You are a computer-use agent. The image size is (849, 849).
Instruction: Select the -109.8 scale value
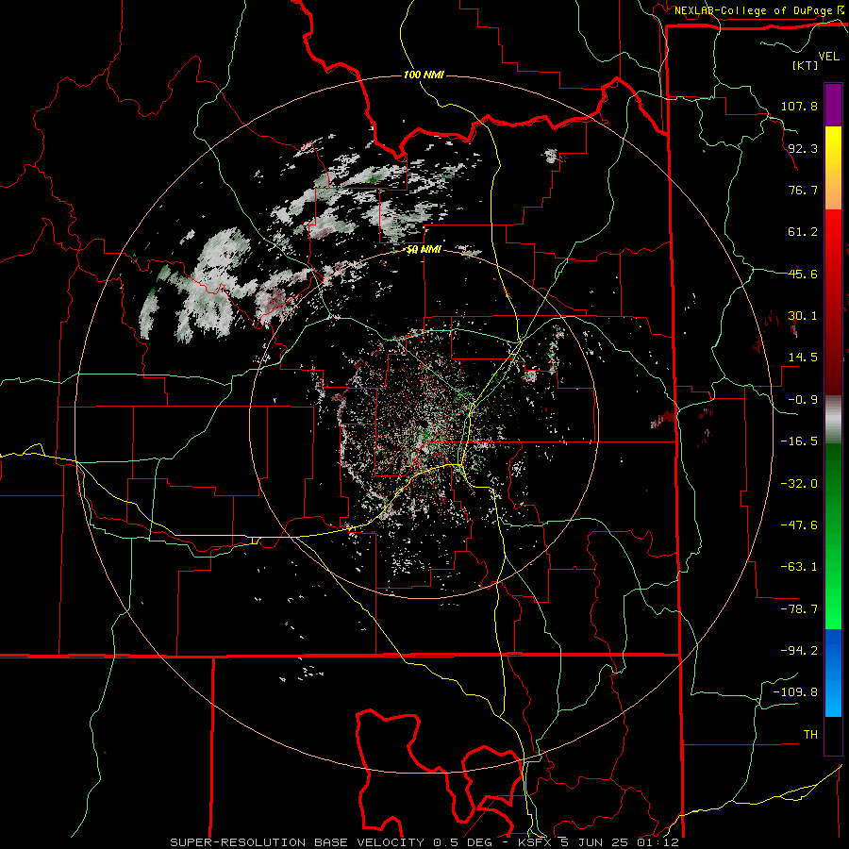(x=795, y=692)
